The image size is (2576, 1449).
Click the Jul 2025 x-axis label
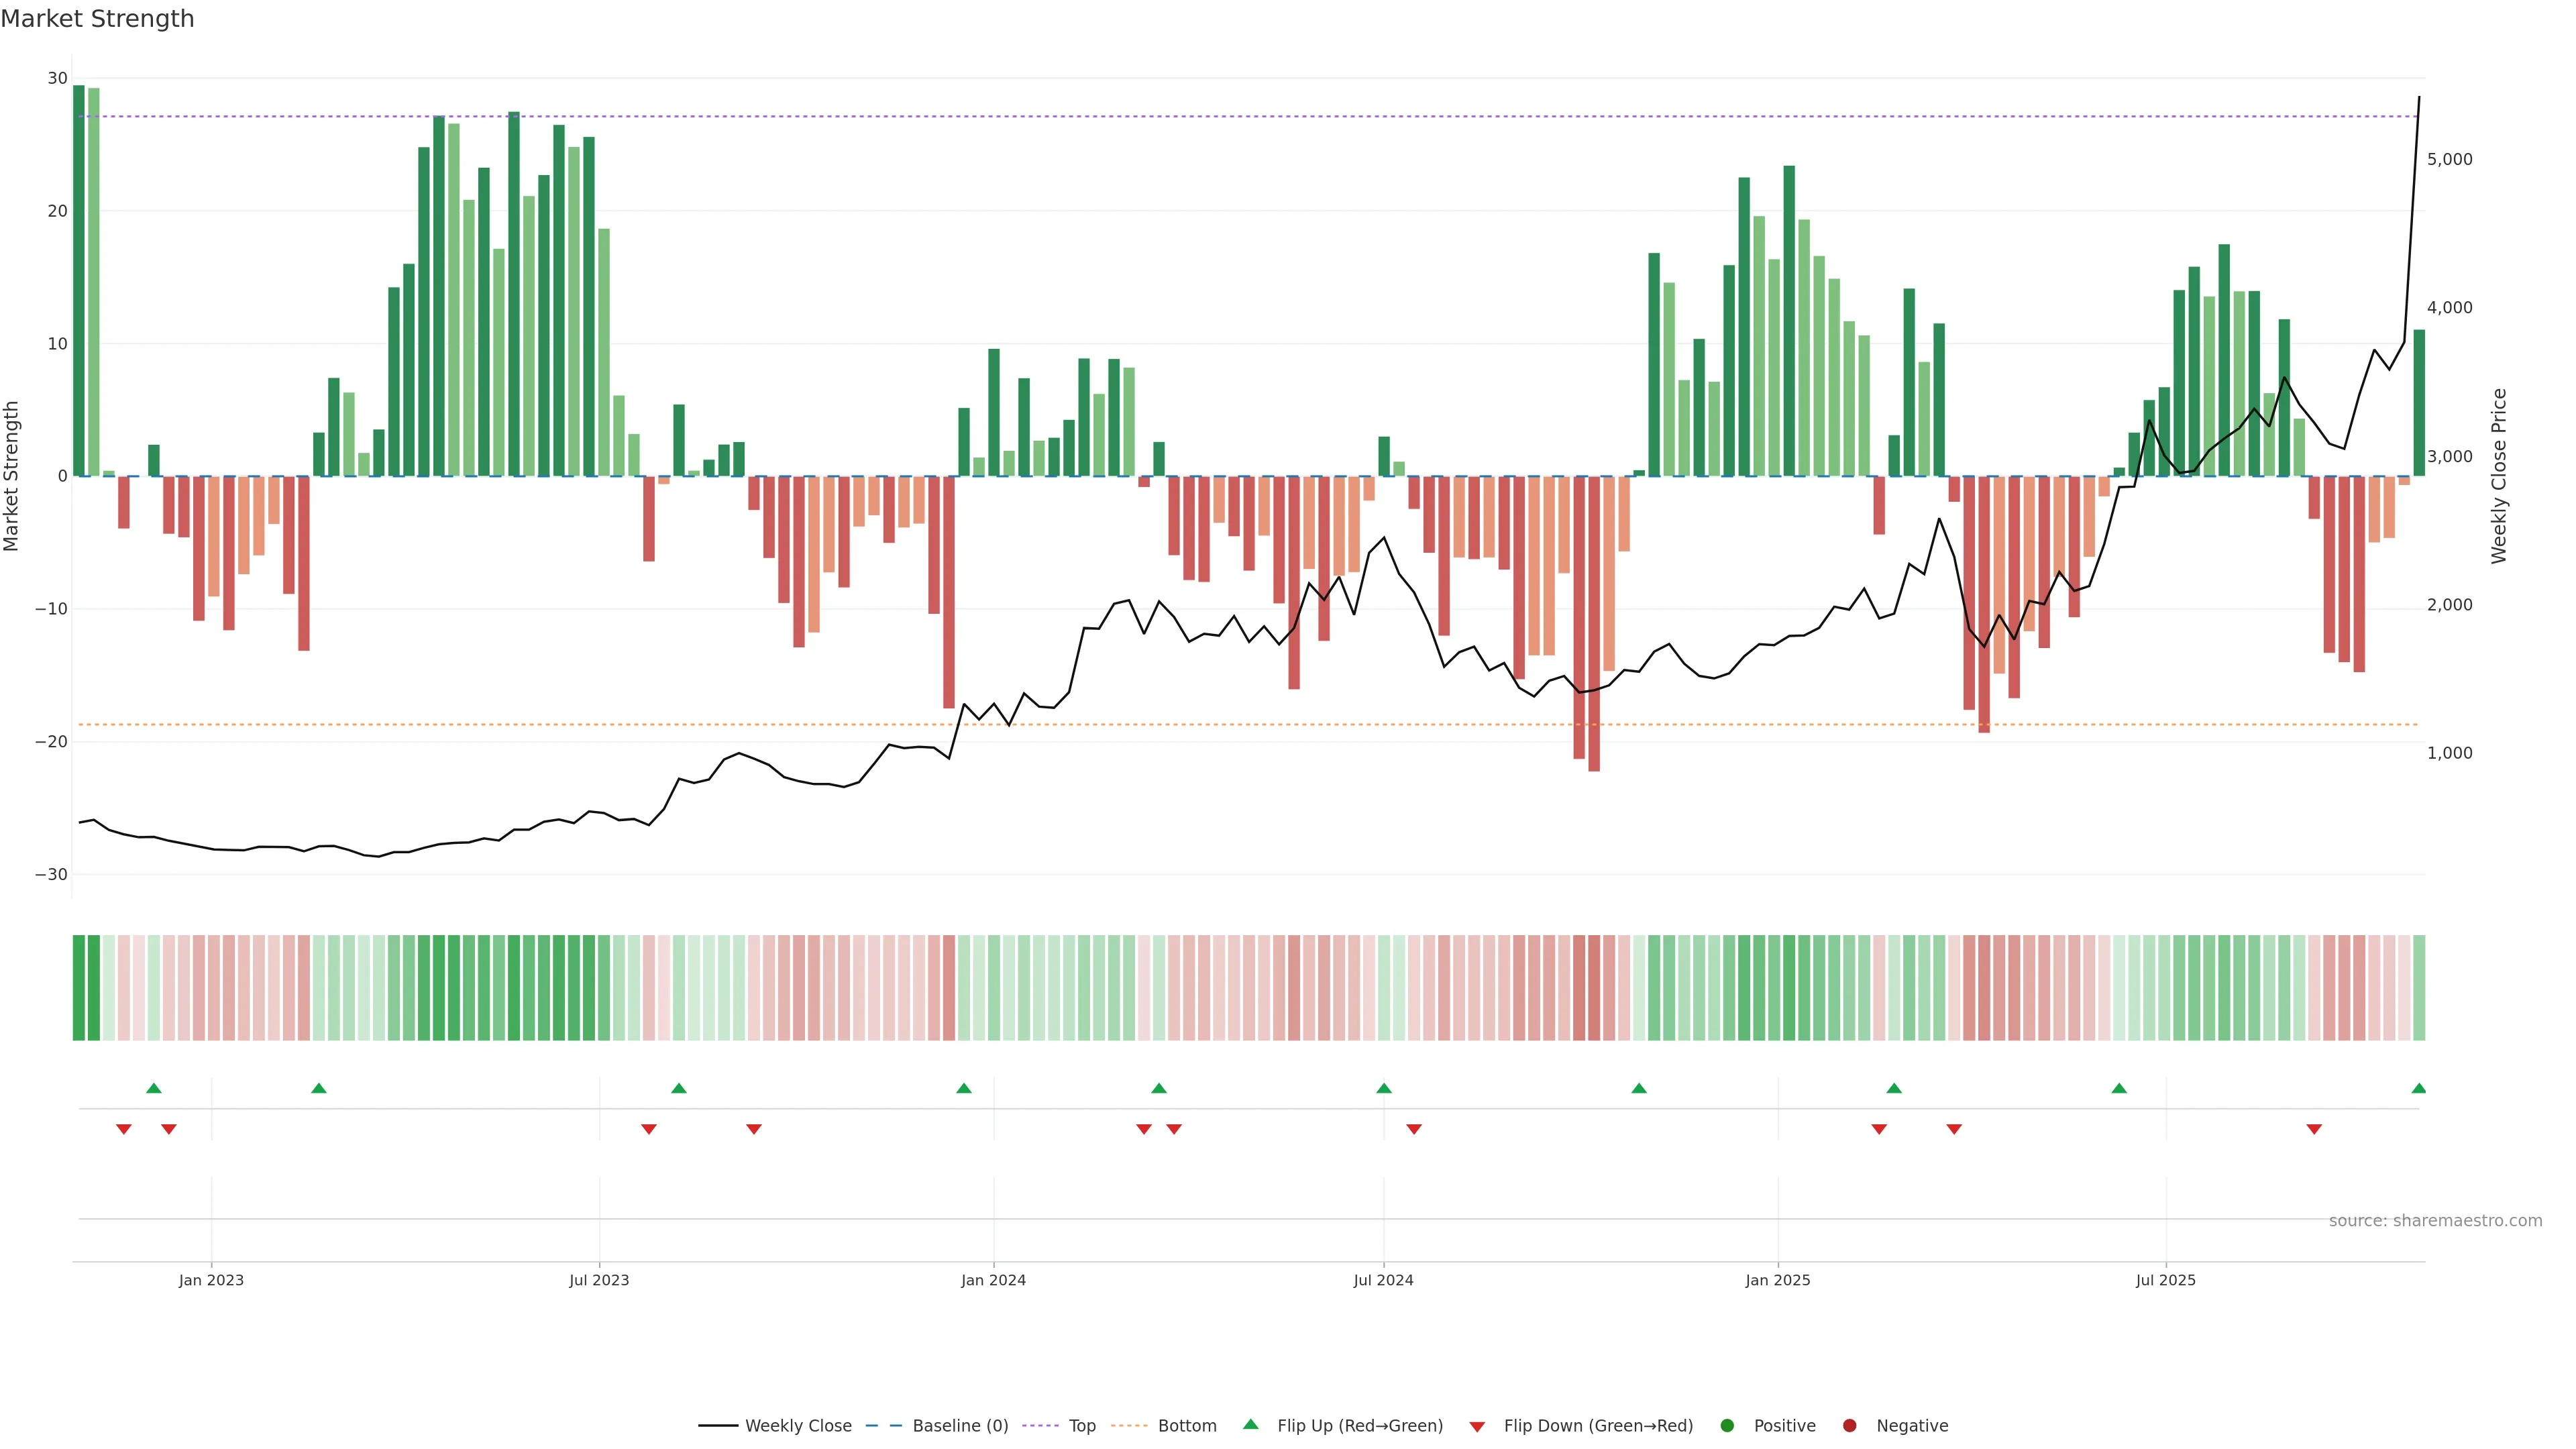pyautogui.click(x=2165, y=1280)
